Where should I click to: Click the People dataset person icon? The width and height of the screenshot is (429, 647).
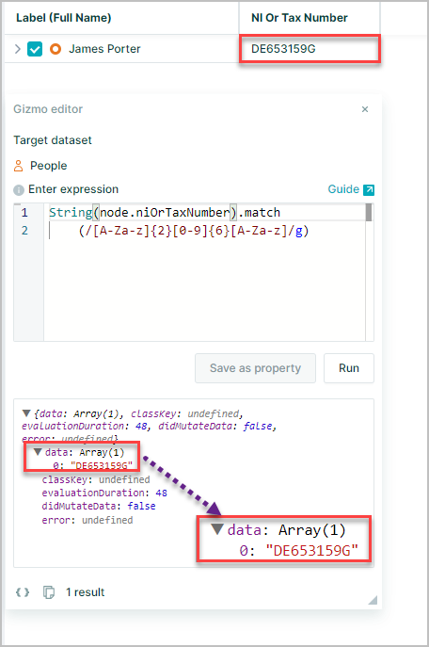tap(19, 166)
